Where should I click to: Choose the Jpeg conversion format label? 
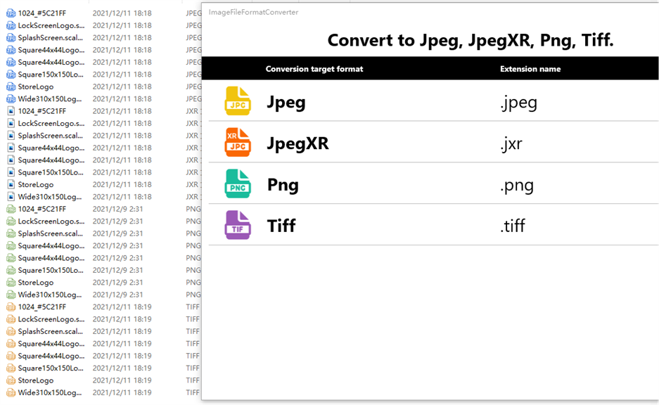286,103
